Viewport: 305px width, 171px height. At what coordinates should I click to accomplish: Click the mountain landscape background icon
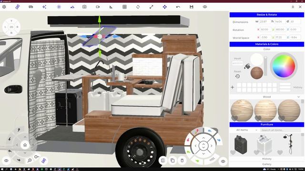coord(72,7)
